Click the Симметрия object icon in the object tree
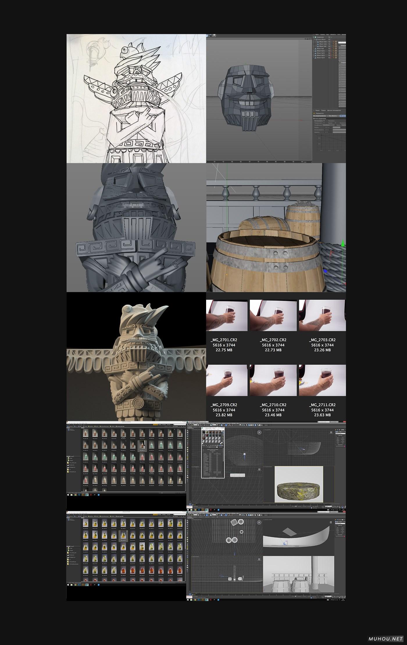Viewport: 407px width, 645px height. (315, 37)
